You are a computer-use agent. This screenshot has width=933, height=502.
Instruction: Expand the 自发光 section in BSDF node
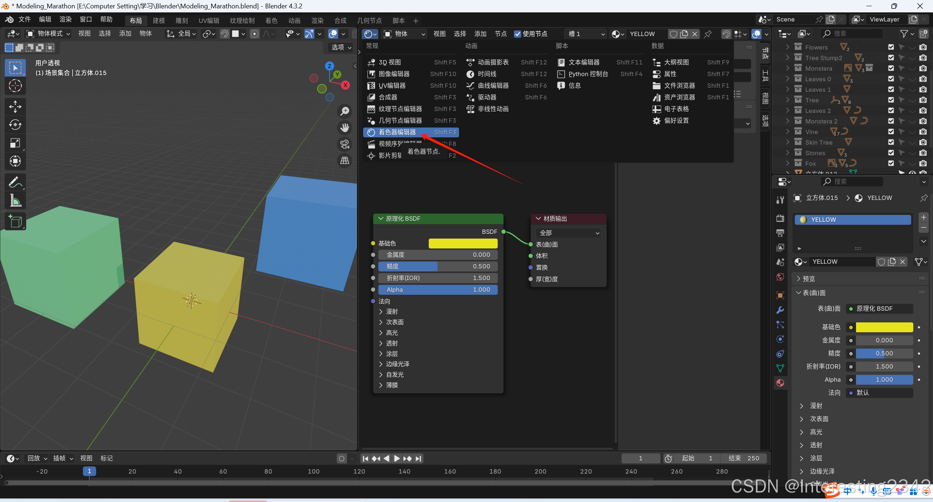coord(394,374)
